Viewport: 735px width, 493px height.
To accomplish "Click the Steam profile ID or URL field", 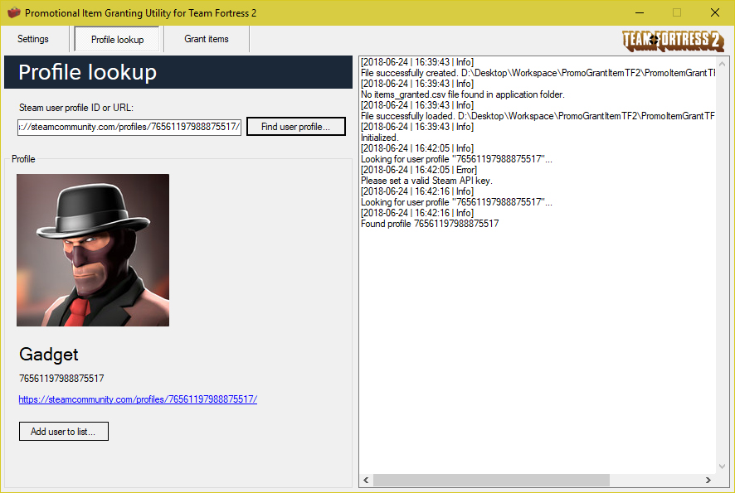I will point(129,127).
